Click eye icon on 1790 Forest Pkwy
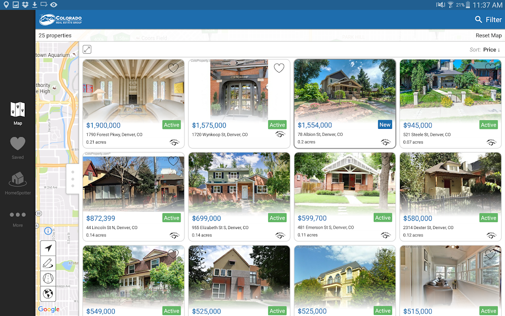The image size is (505, 316). click(174, 142)
